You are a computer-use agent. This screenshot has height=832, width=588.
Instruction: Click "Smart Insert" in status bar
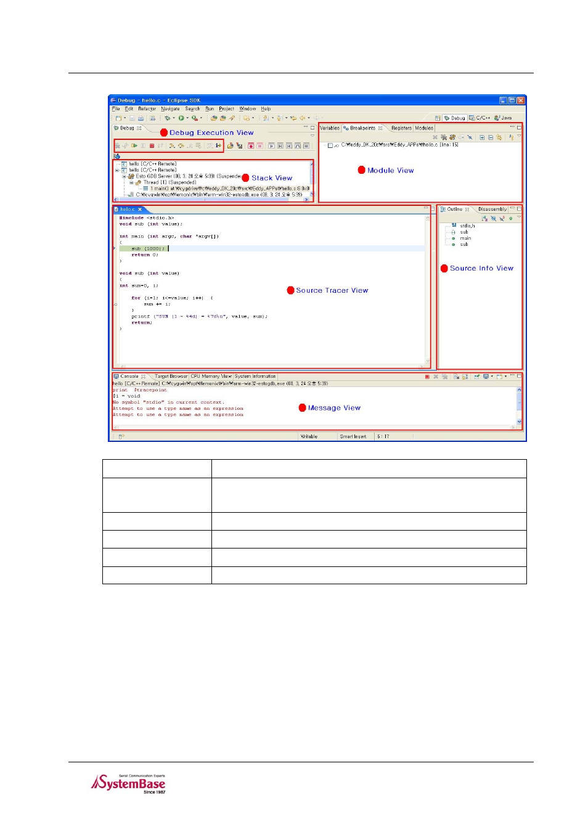click(353, 436)
